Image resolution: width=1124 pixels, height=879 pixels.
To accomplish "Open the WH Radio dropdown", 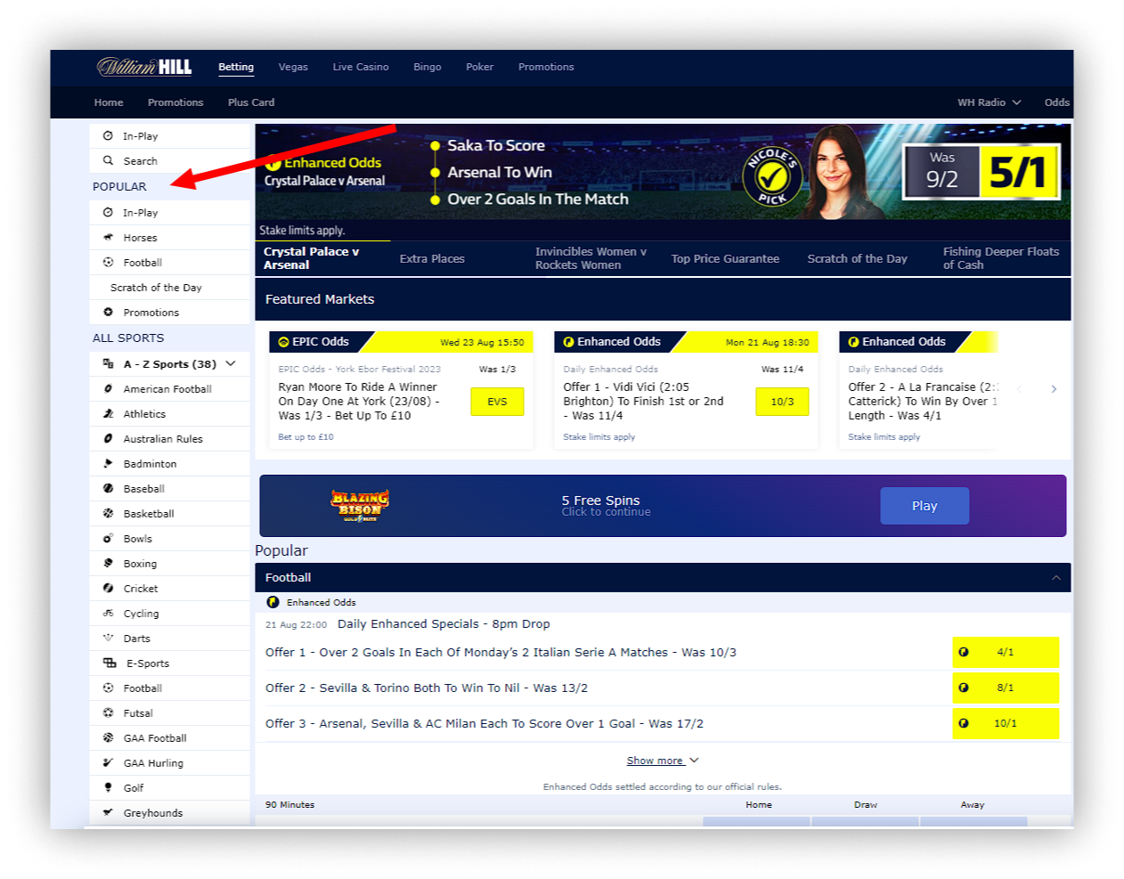I will point(989,102).
